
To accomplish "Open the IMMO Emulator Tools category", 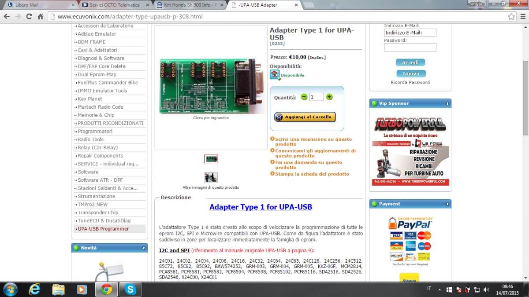I will [102, 91].
